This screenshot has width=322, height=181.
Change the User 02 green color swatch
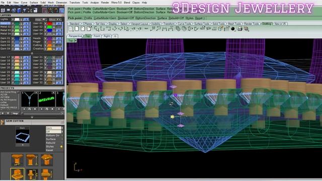click(x=49, y=27)
